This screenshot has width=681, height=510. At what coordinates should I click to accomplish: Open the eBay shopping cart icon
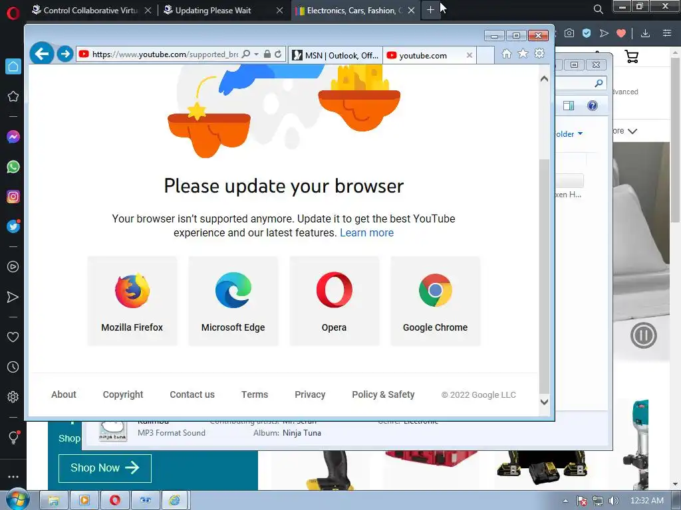(632, 56)
